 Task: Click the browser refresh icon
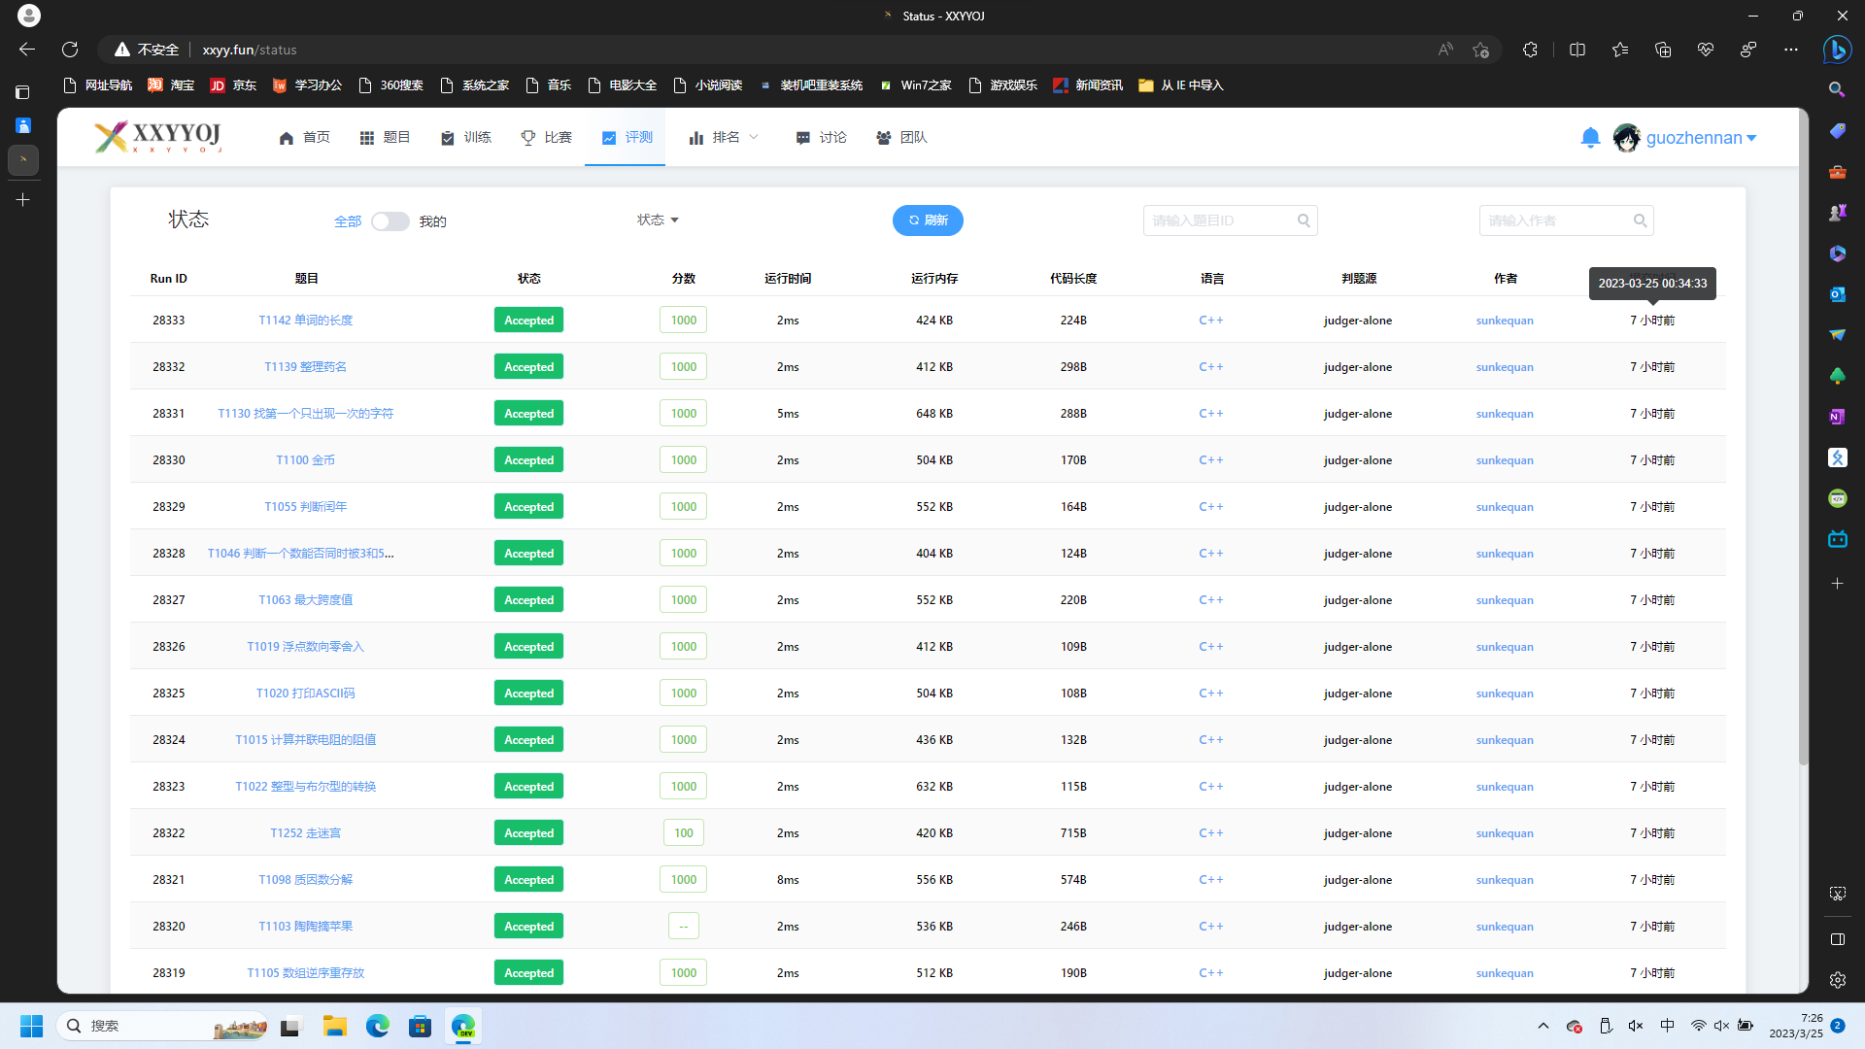(x=70, y=50)
